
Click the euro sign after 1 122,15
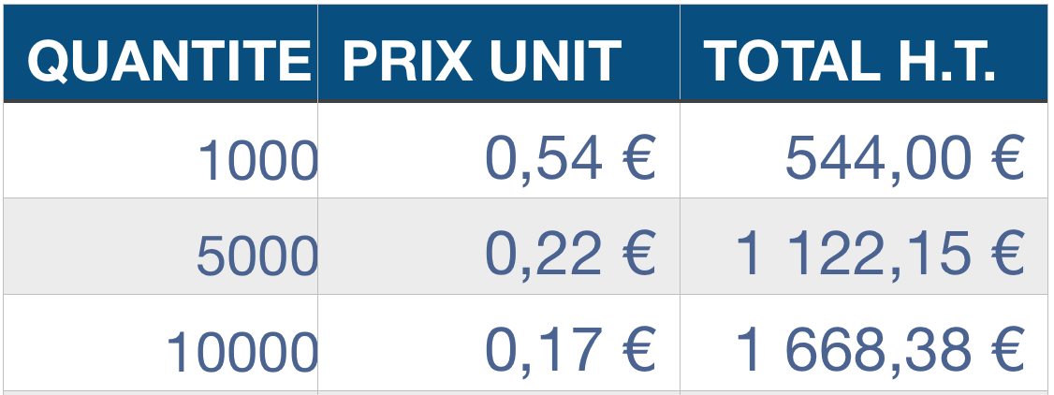coord(1006,255)
